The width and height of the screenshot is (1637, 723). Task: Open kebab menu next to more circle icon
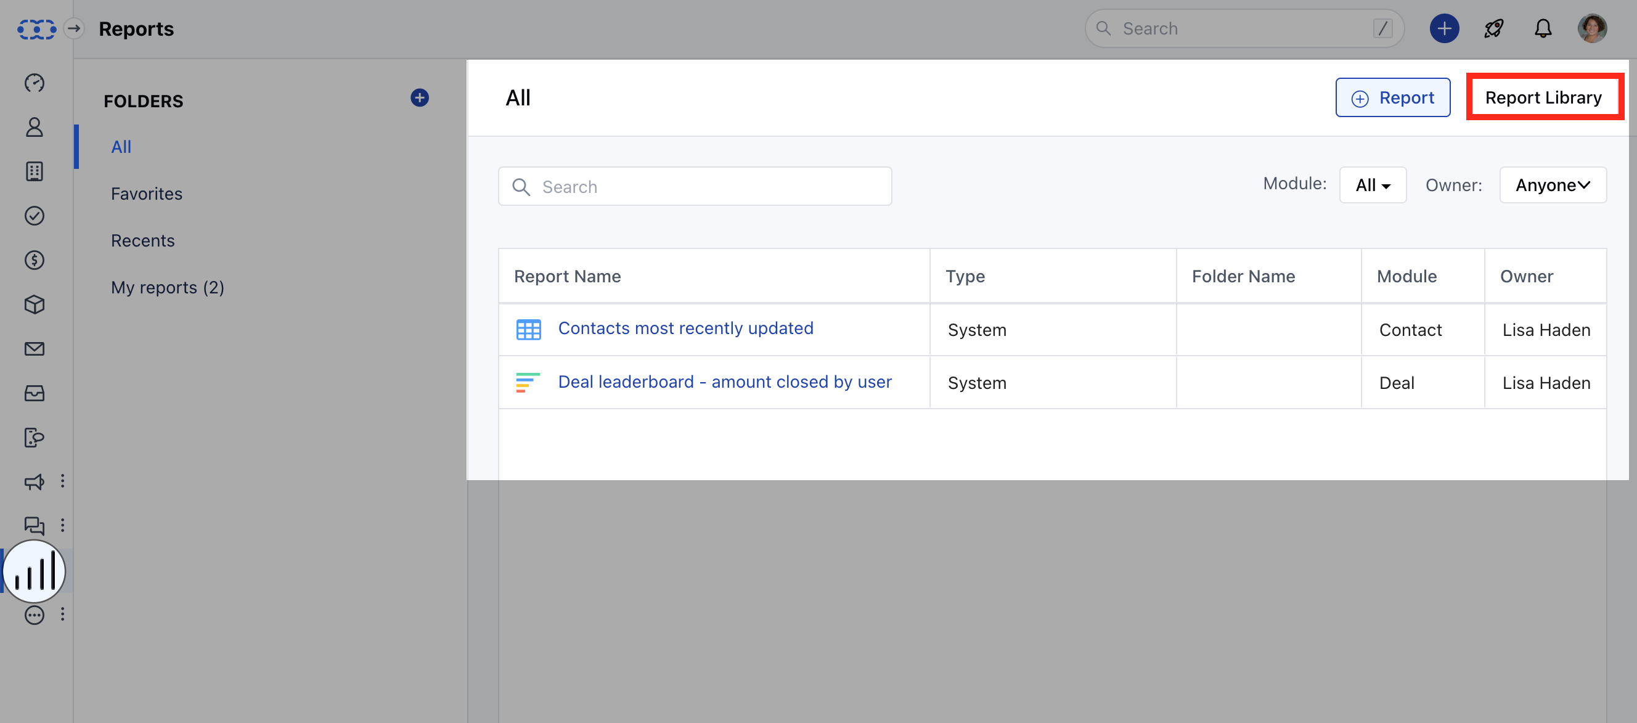coord(62,615)
